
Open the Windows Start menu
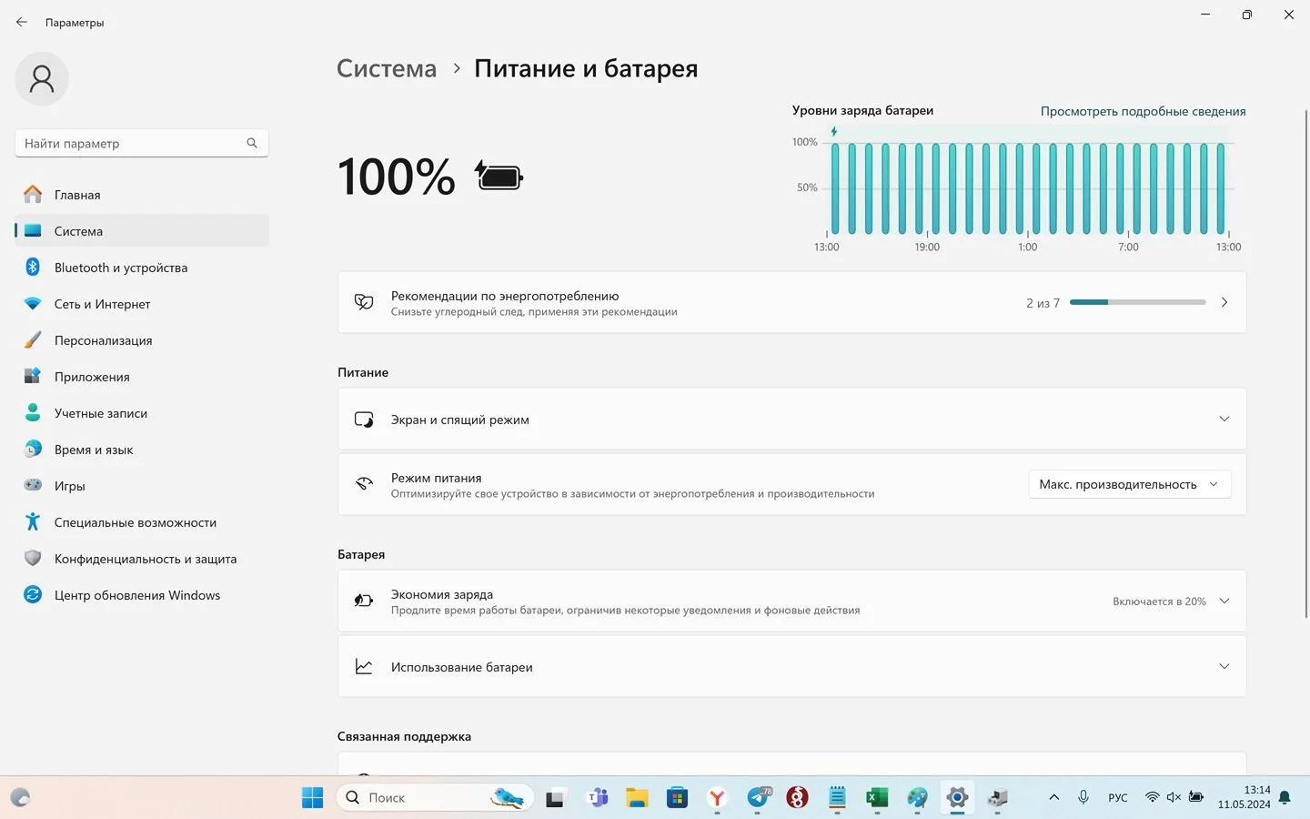point(312,798)
